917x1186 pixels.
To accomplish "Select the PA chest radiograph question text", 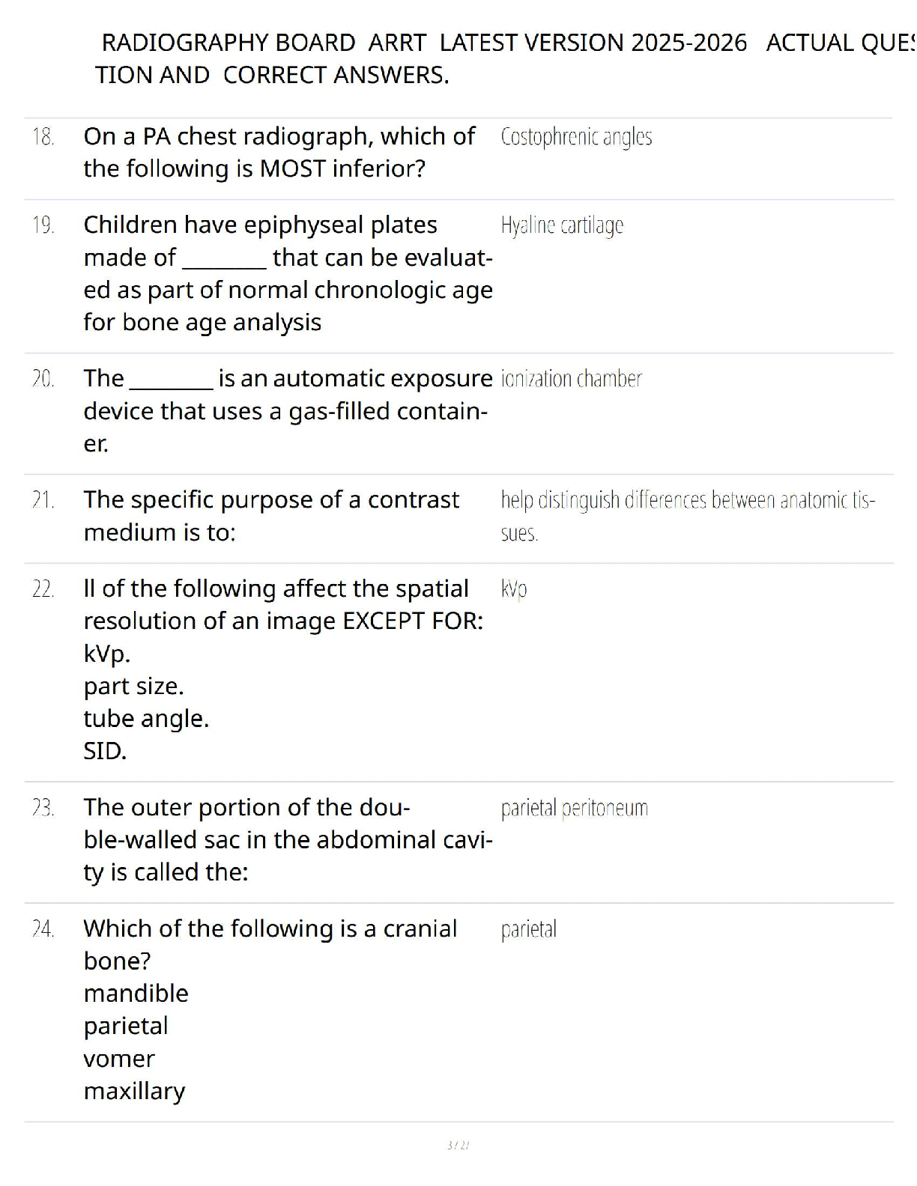I will 279,152.
